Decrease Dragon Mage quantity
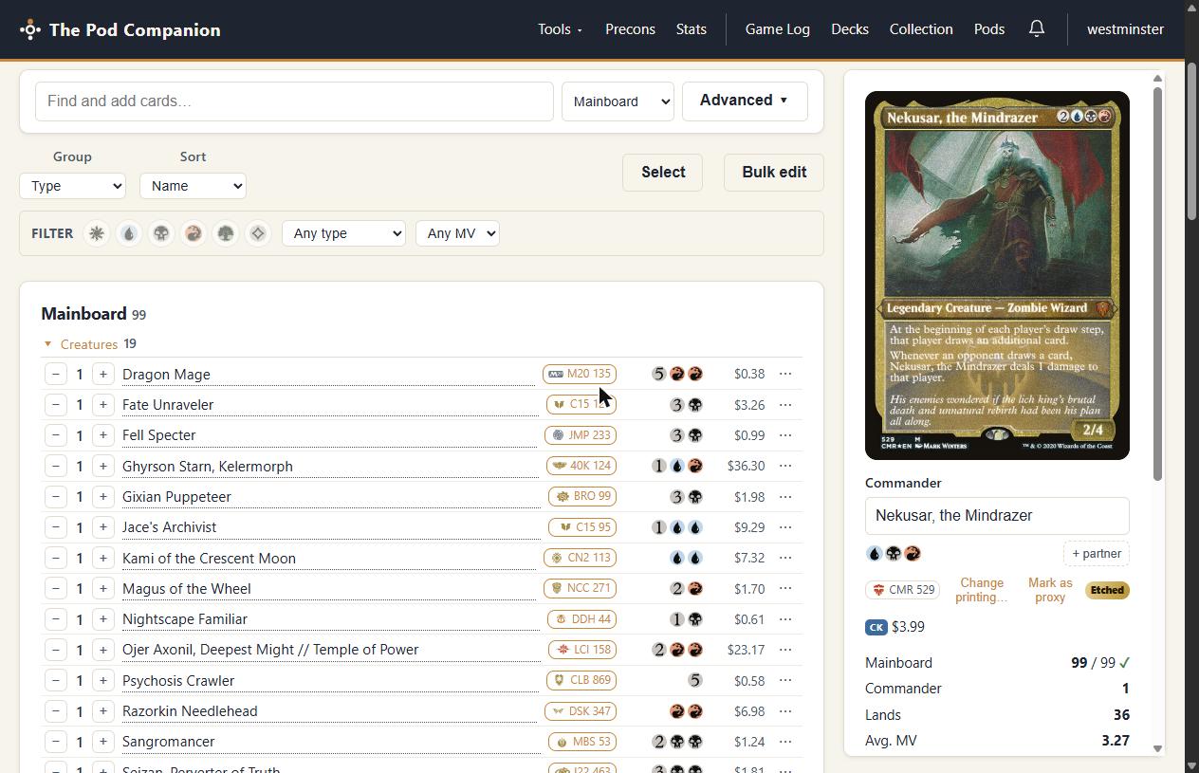1199x773 pixels. click(x=56, y=374)
